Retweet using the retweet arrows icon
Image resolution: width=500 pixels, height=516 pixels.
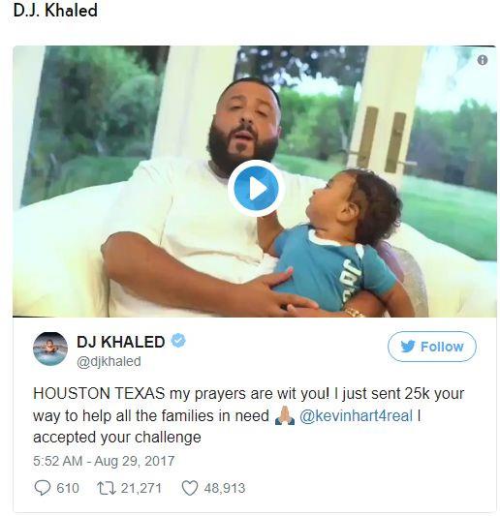point(107,488)
